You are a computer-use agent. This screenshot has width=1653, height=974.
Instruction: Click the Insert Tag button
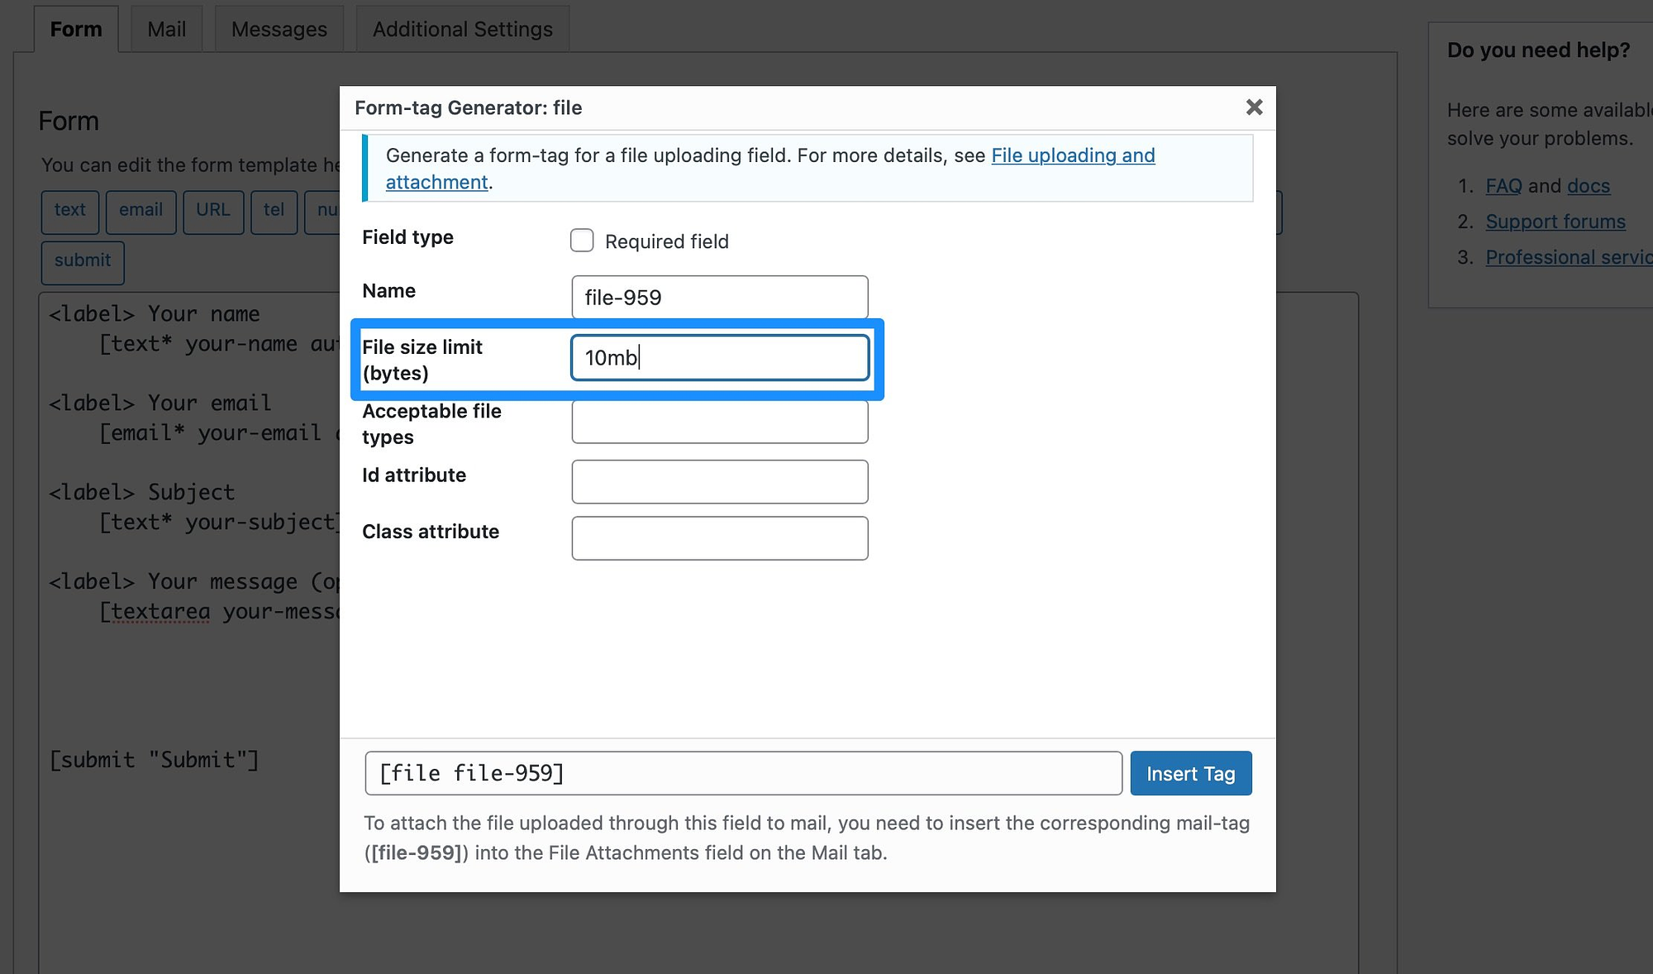click(x=1190, y=773)
